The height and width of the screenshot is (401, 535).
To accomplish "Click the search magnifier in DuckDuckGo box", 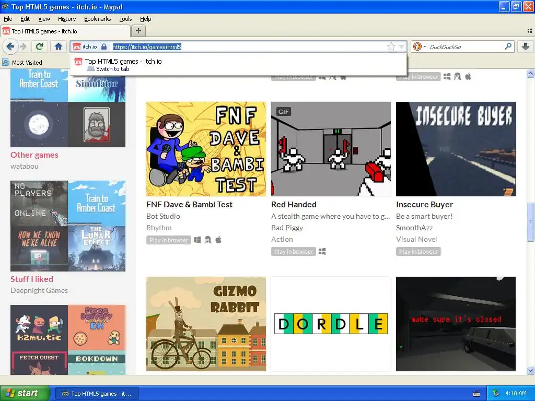I will pyautogui.click(x=508, y=46).
